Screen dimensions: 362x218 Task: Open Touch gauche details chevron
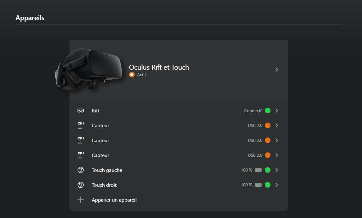277,170
